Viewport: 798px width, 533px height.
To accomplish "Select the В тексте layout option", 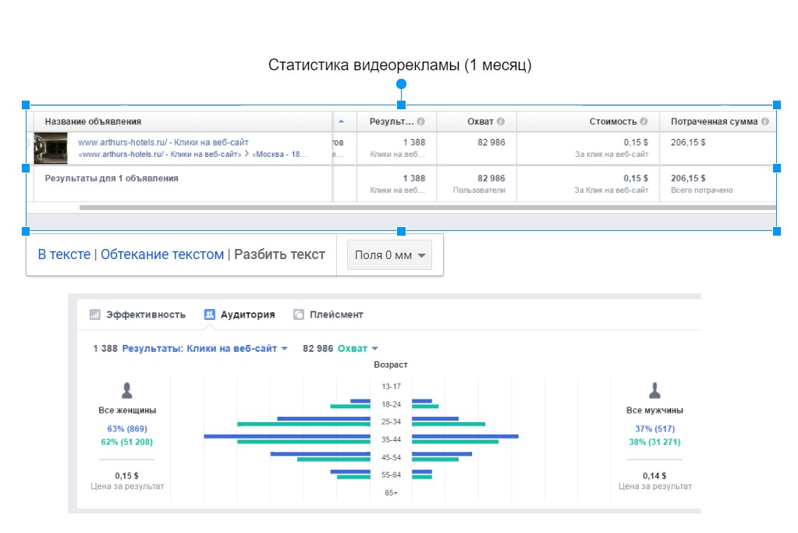I will click(x=64, y=254).
